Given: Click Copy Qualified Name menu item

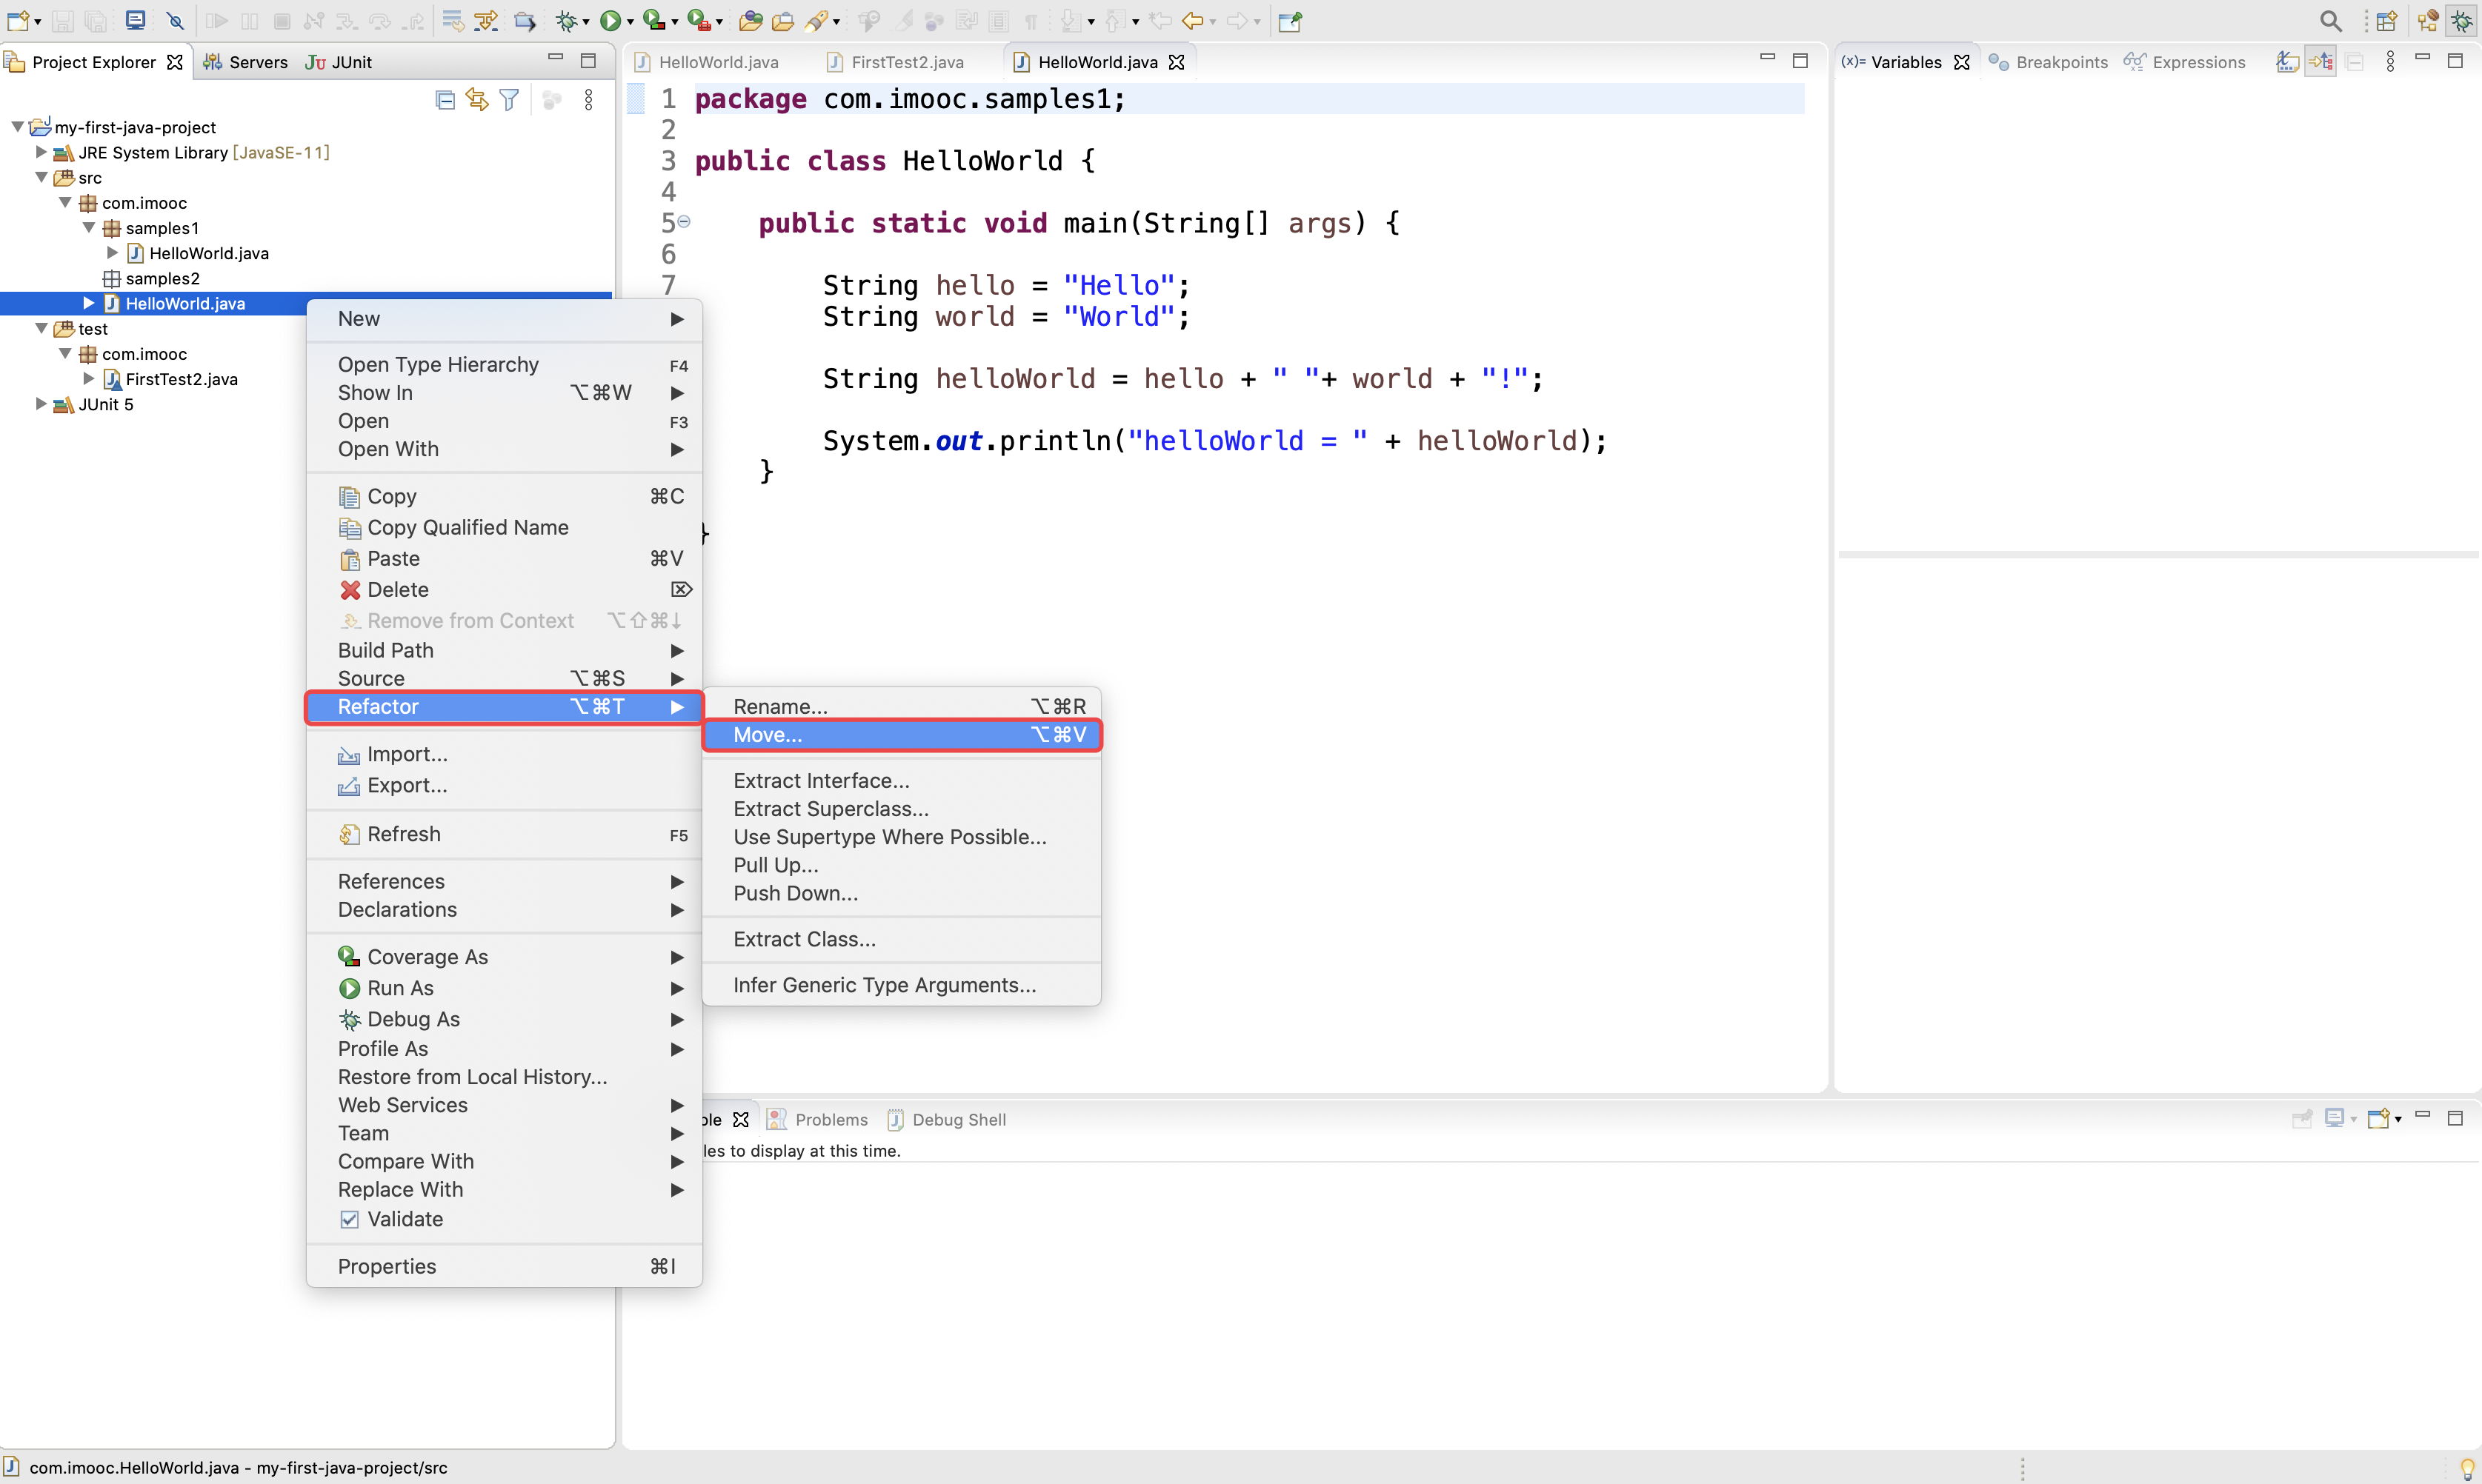Looking at the screenshot, I should point(505,527).
